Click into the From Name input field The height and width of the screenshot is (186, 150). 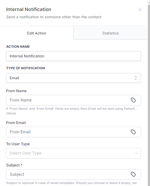[x=69, y=100]
